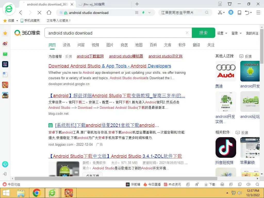
Task: Expand the 登录 login dropdown
Action: click(x=237, y=33)
